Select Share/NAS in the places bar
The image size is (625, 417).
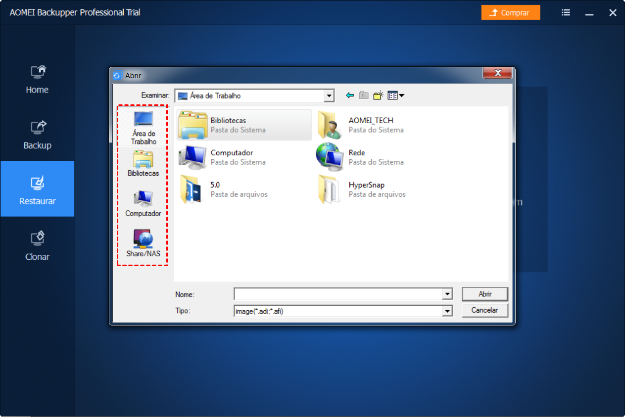click(144, 243)
